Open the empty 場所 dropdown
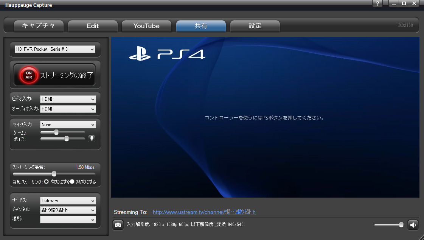This screenshot has height=240, width=424. click(x=68, y=220)
